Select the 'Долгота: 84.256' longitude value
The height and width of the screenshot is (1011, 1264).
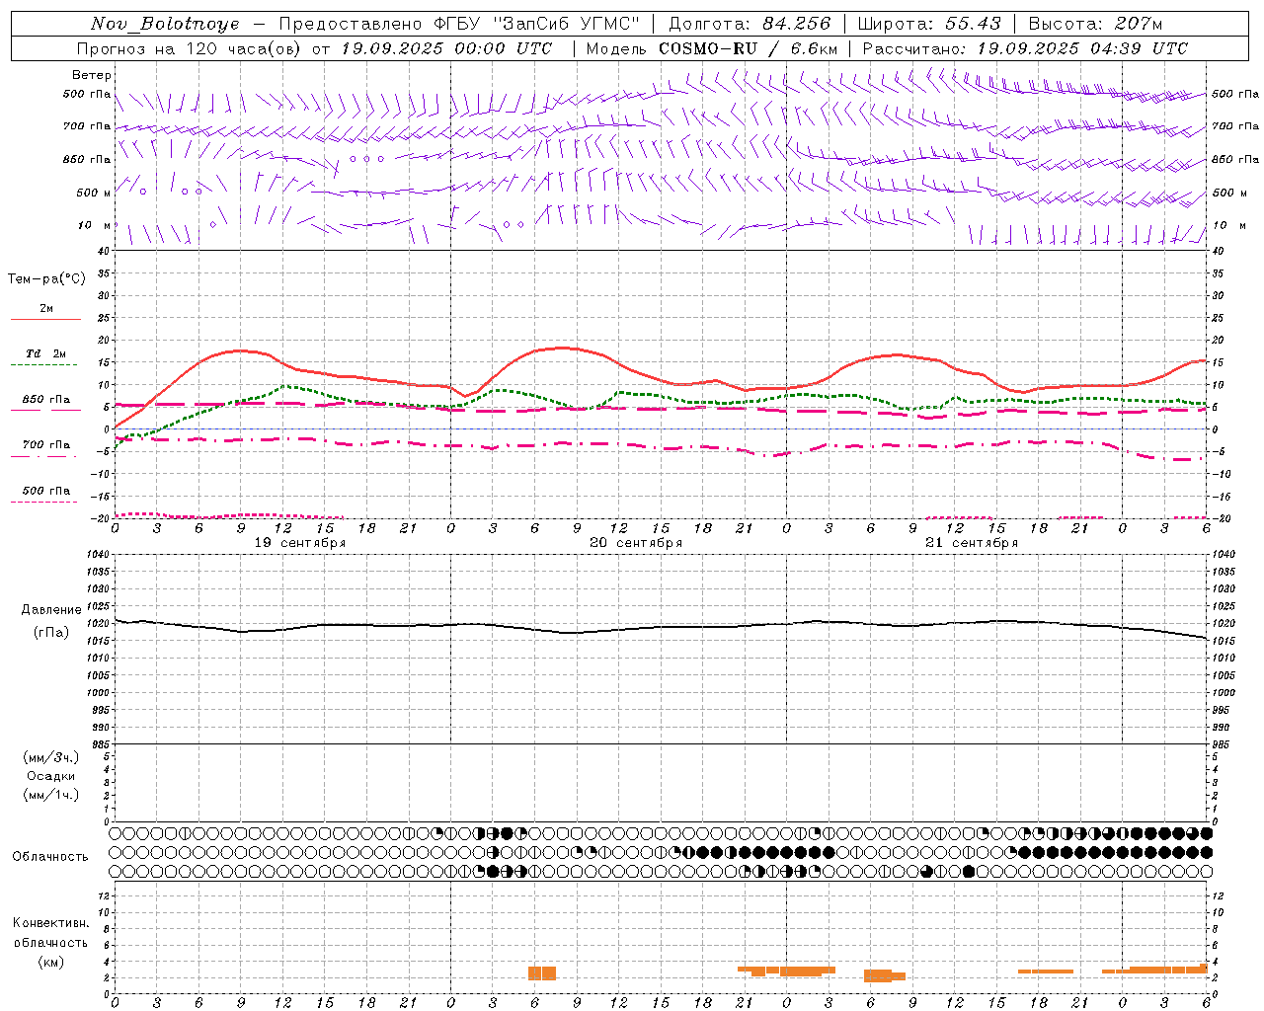[750, 24]
